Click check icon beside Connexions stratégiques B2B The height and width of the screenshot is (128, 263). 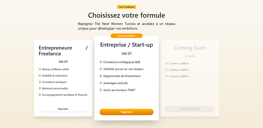tap(101, 62)
